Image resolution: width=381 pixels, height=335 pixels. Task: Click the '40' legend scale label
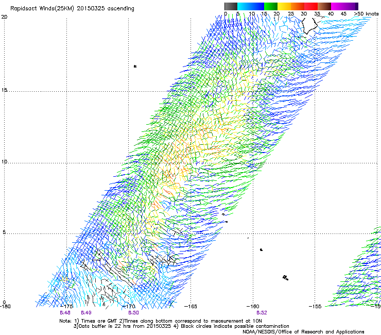pyautogui.click(x=331, y=14)
